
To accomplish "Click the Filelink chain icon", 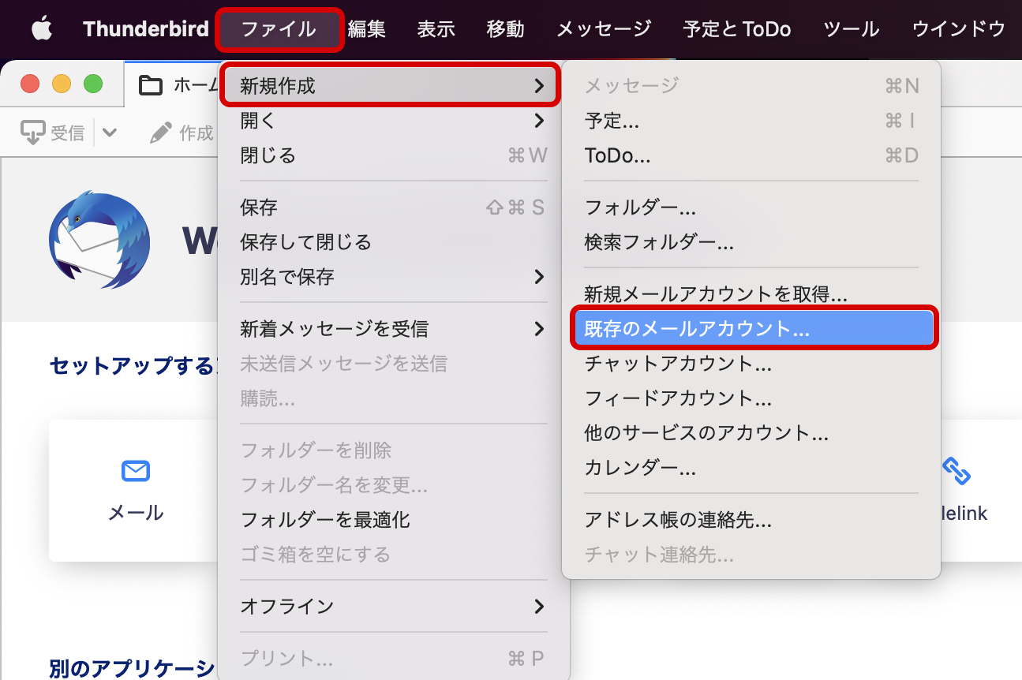I will [956, 471].
